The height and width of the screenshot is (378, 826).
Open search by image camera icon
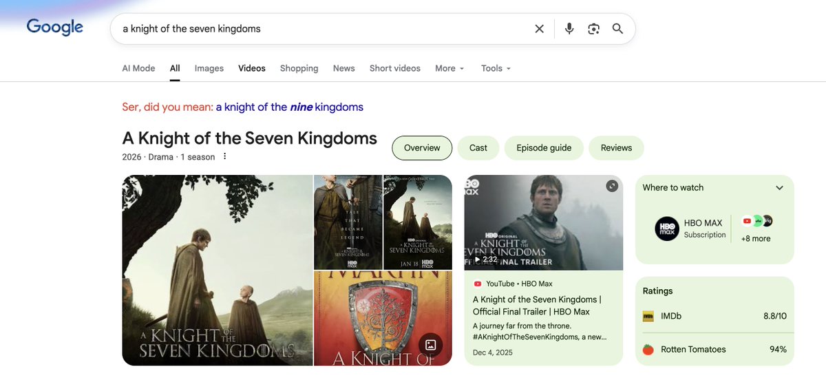coord(593,28)
